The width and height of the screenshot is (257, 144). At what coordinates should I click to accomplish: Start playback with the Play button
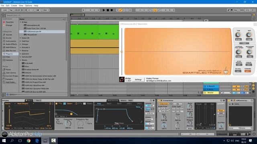104,10
